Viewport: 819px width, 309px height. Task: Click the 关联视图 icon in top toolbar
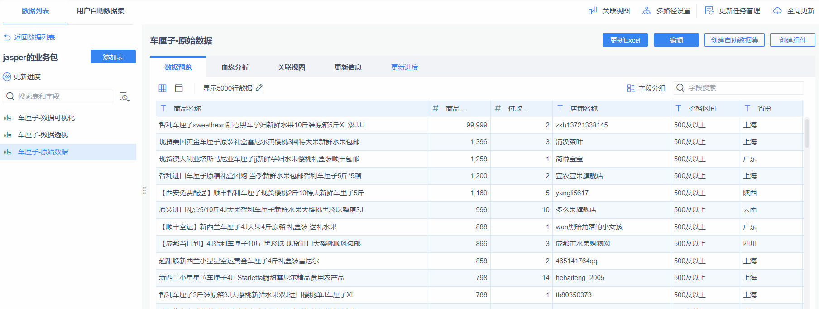[x=593, y=11]
